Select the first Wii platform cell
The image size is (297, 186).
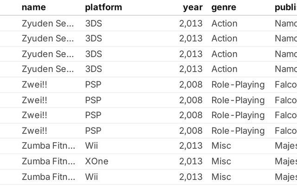point(91,146)
